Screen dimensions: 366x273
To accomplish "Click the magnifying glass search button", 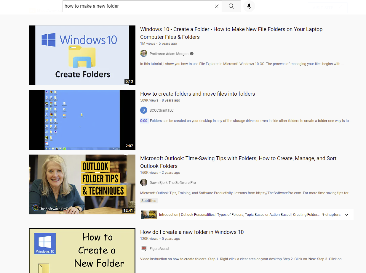I will point(231,6).
